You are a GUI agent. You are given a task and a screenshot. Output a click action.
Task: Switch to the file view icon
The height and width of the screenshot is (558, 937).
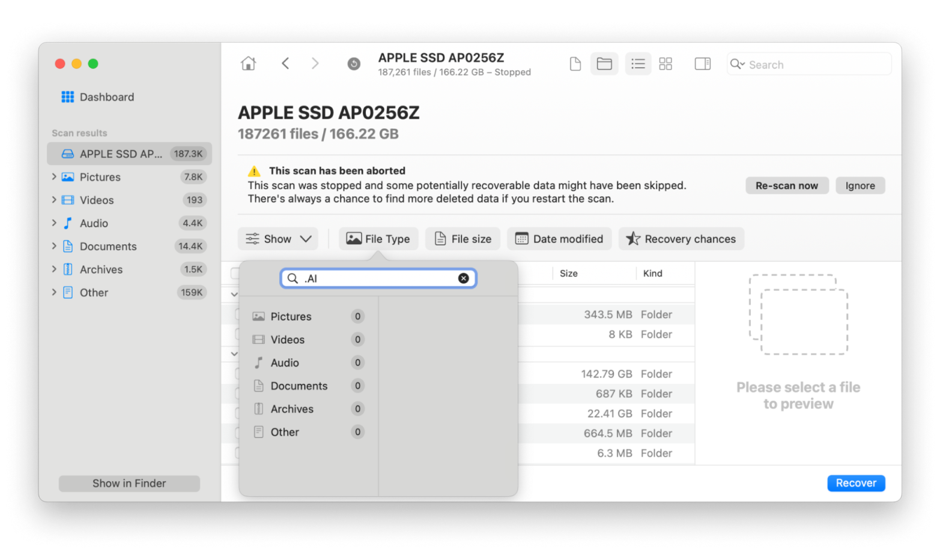tap(575, 64)
